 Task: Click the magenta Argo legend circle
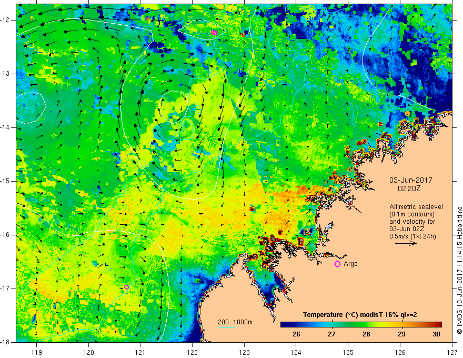[337, 264]
